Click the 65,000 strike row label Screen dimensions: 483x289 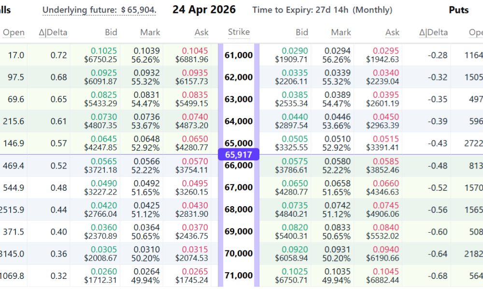239,143
